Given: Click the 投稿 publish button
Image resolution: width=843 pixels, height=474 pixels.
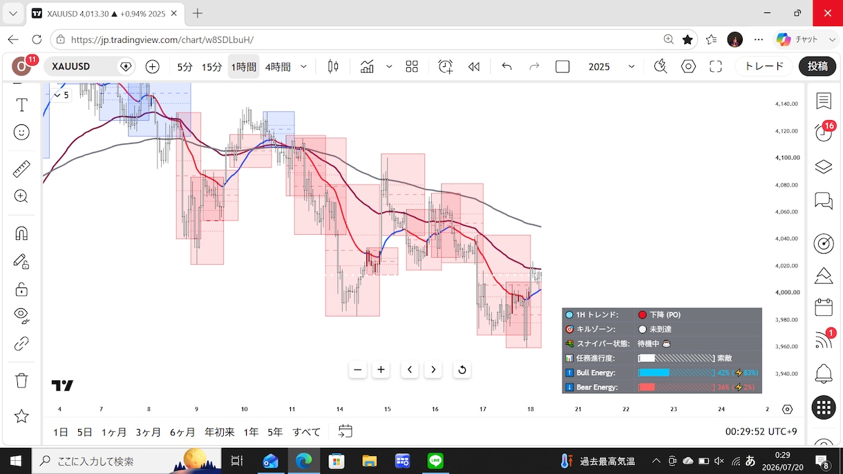Looking at the screenshot, I should click(x=817, y=66).
